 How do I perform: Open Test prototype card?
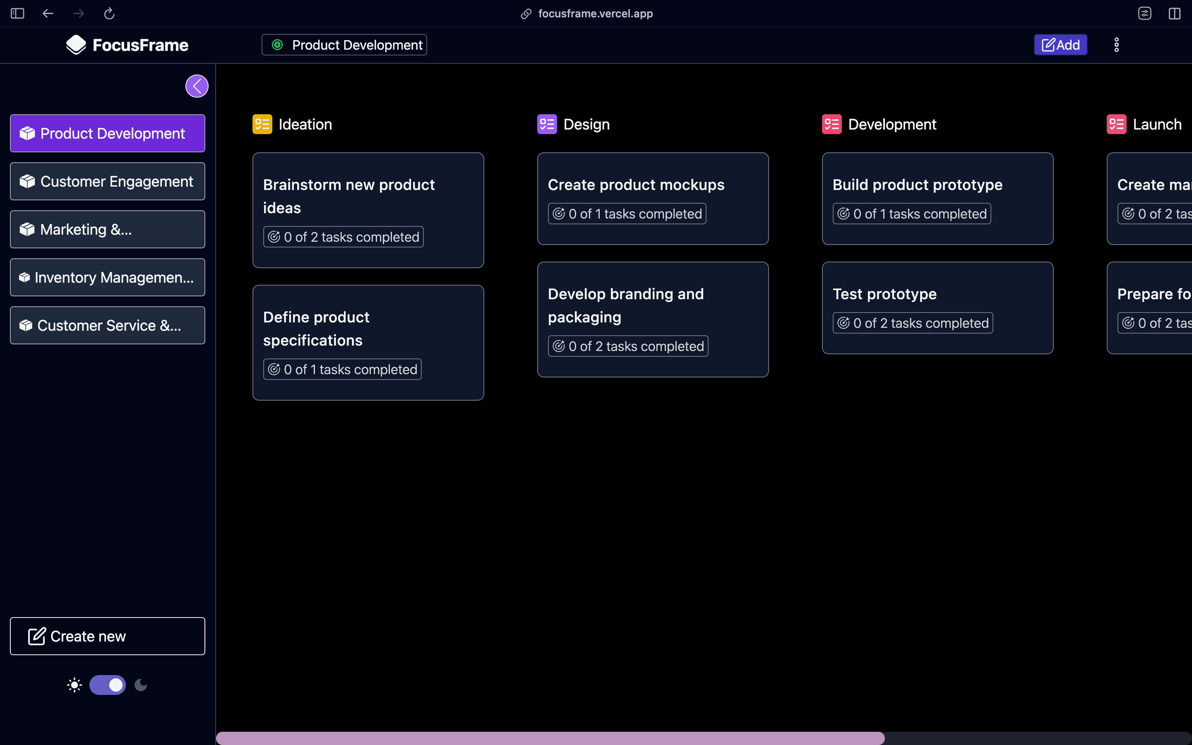pos(937,308)
